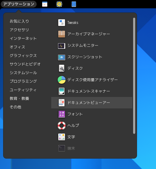Click the application list vertical scrollbar

[134, 76]
